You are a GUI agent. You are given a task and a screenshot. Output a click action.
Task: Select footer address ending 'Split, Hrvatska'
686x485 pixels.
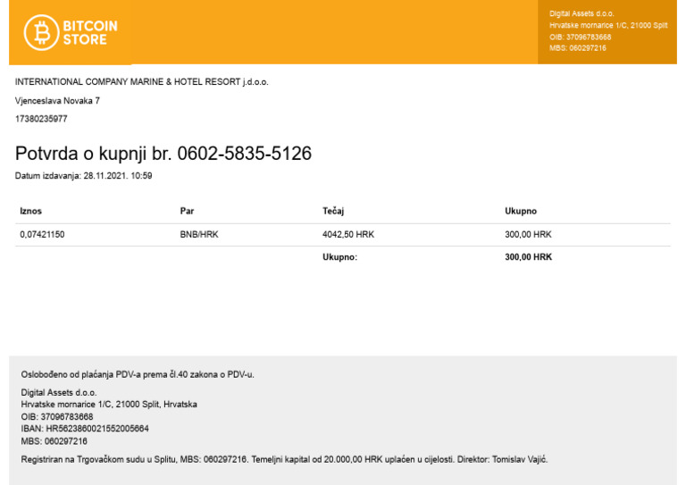click(109, 405)
